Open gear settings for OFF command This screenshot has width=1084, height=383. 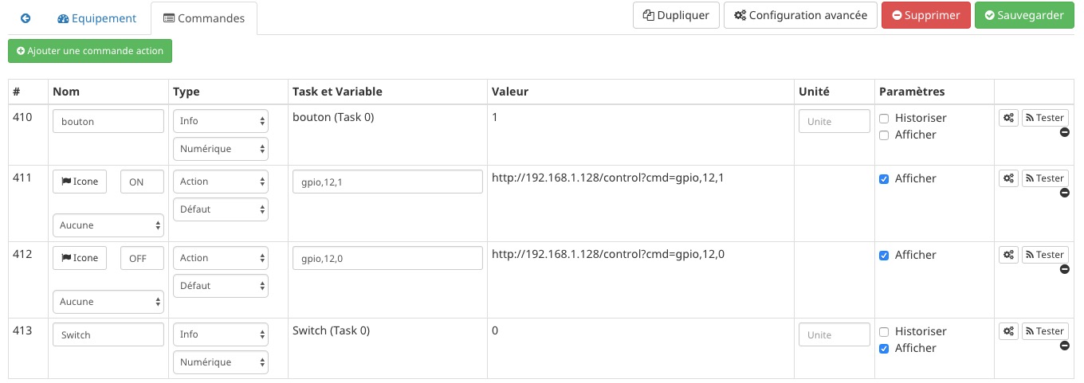(x=1008, y=255)
